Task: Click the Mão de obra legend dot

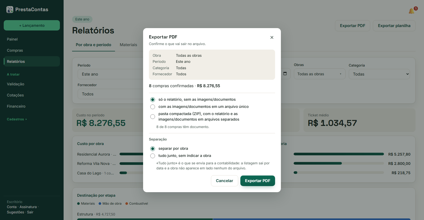Action: pos(100,204)
